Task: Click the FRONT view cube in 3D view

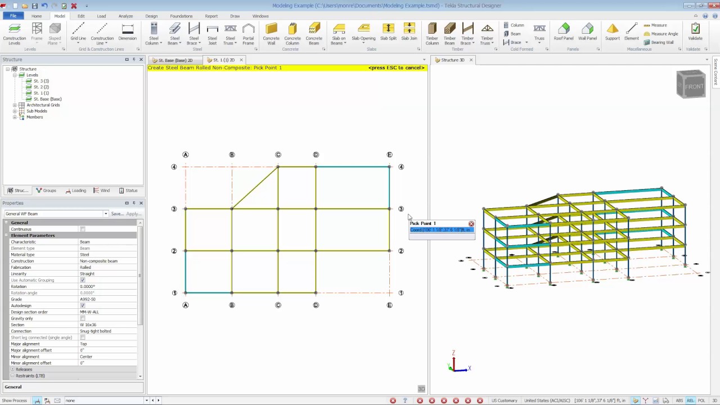Action: [691, 85]
